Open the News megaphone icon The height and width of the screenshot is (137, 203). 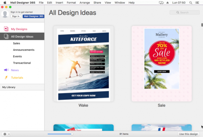(6, 70)
